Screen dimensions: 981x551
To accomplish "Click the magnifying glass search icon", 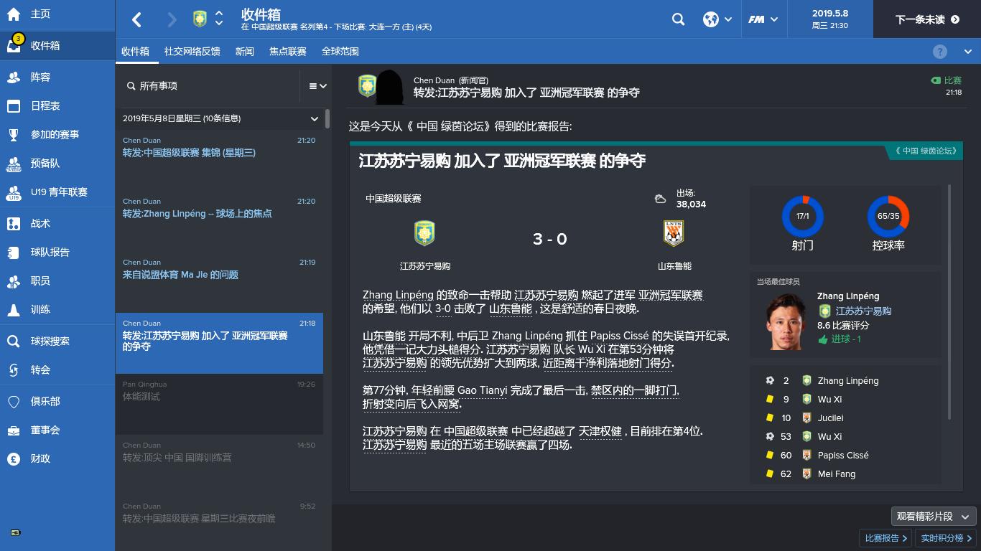I will [x=679, y=19].
